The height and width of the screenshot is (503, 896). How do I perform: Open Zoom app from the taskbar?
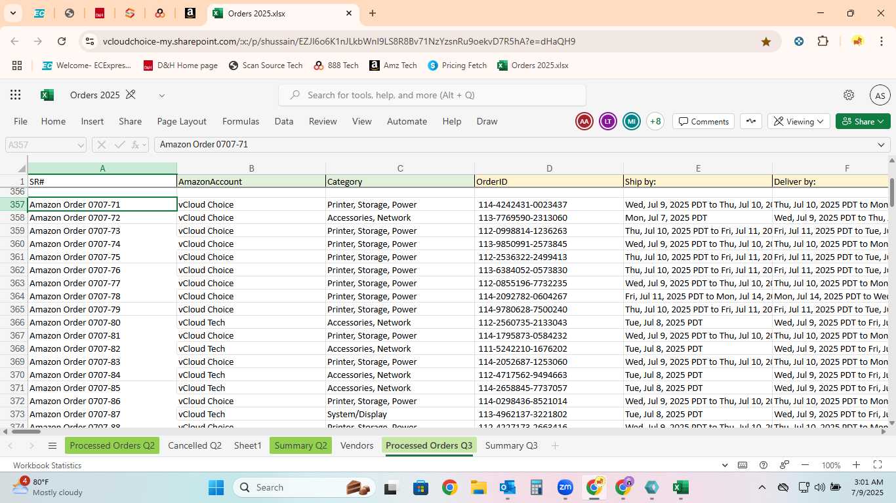click(x=565, y=487)
